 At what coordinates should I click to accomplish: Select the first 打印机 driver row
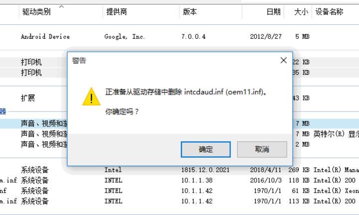179,62
